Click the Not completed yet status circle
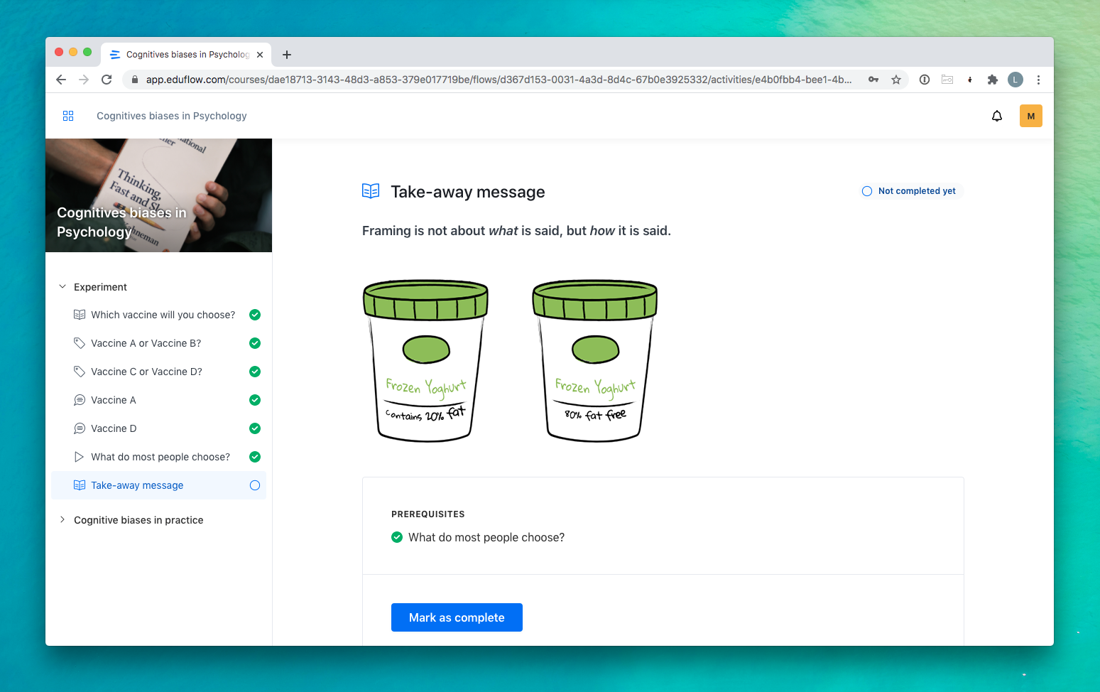1100x692 pixels. pos(867,191)
